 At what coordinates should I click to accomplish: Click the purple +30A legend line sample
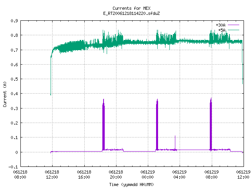click(234, 25)
